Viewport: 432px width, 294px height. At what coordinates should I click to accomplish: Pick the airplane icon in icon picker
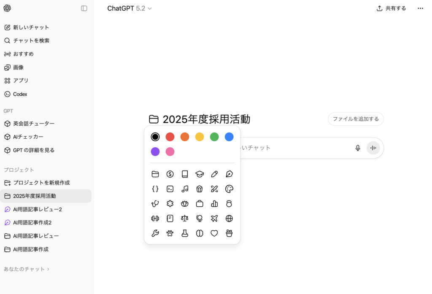pos(214,218)
